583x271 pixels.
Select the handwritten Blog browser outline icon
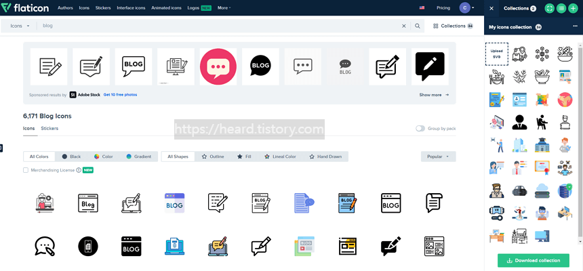click(x=88, y=203)
